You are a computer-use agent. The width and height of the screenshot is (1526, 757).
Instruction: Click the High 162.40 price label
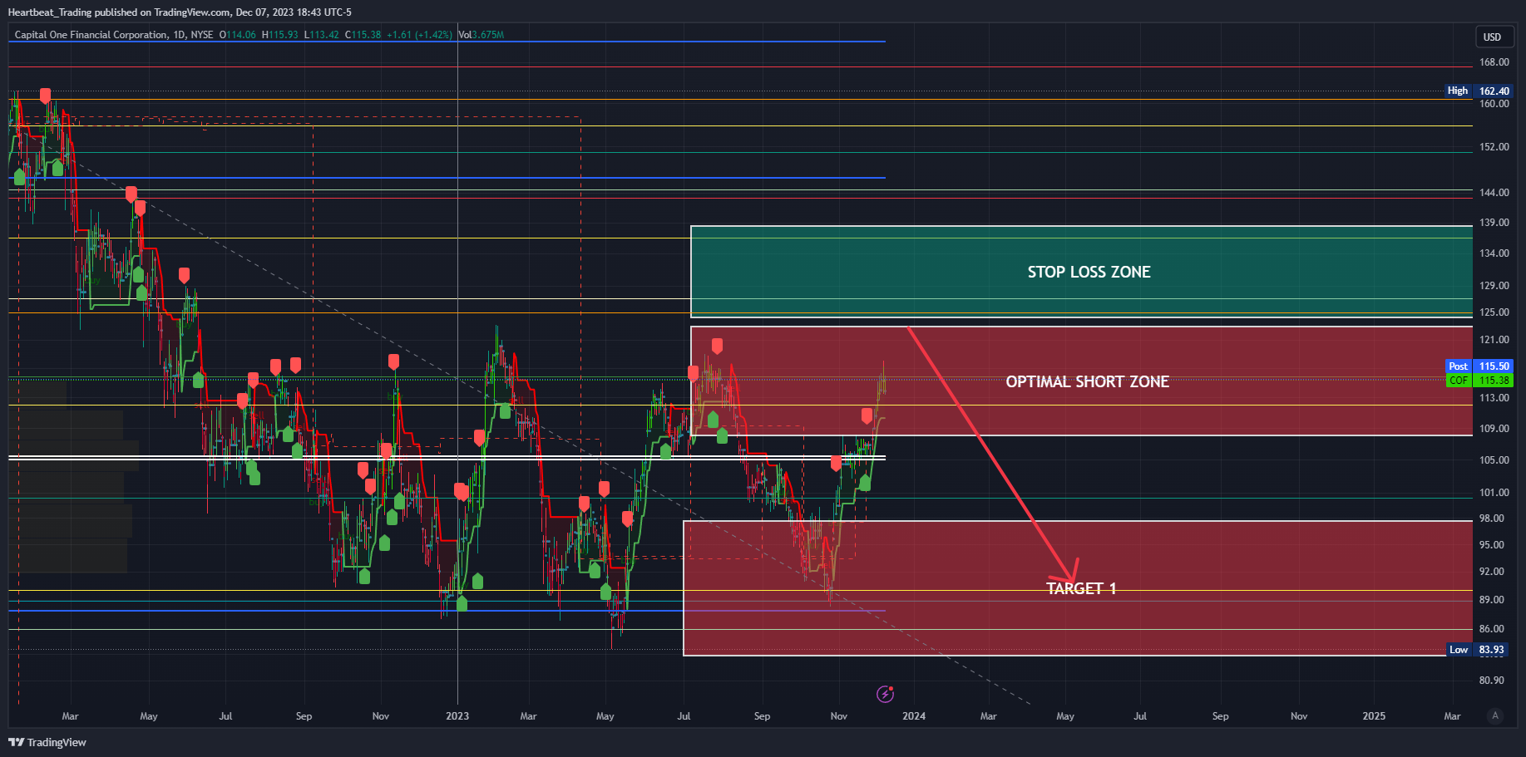pos(1479,91)
